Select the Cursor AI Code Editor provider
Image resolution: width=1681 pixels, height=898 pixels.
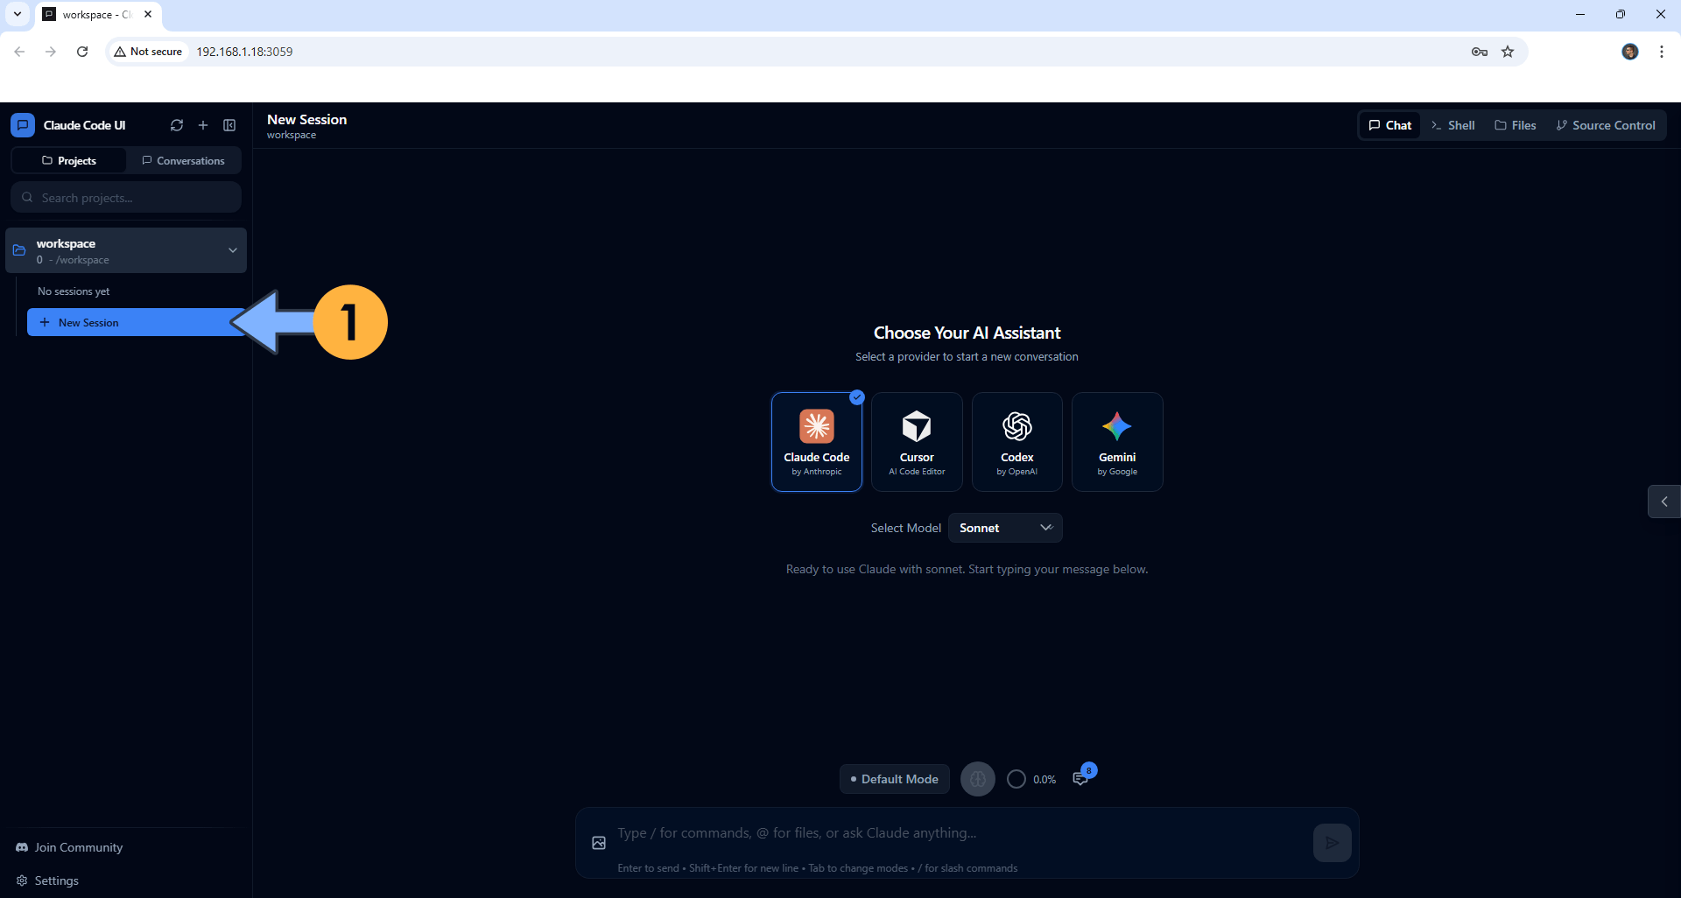click(x=917, y=441)
